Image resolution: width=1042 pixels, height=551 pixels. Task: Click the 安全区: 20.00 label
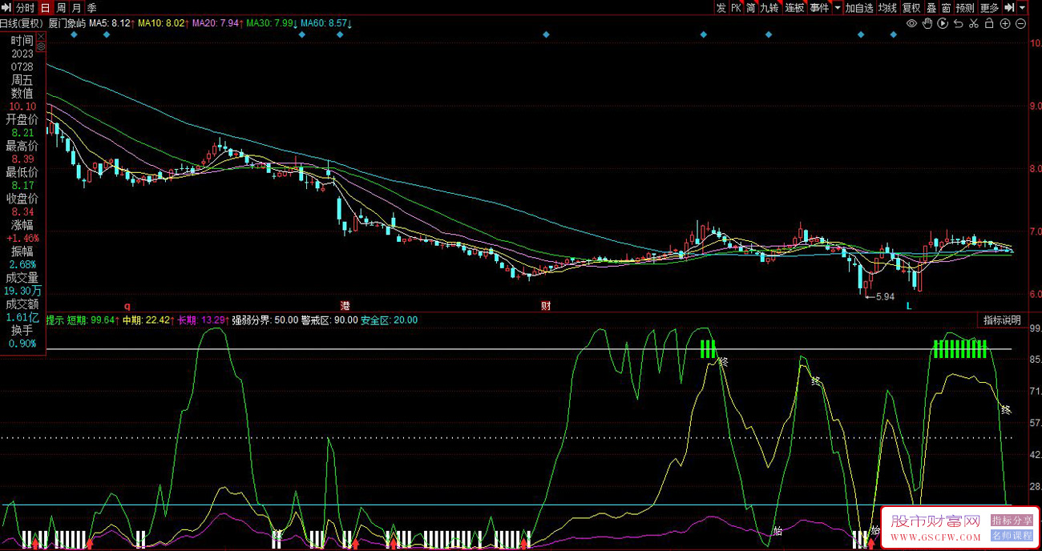(389, 320)
